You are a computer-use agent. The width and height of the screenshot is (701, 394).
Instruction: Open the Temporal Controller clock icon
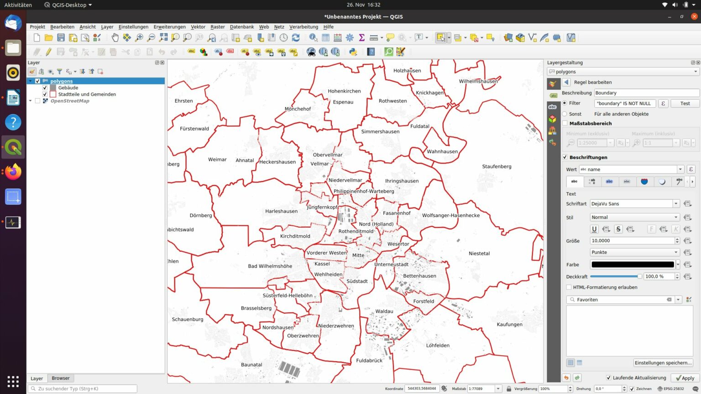pyautogui.click(x=284, y=37)
